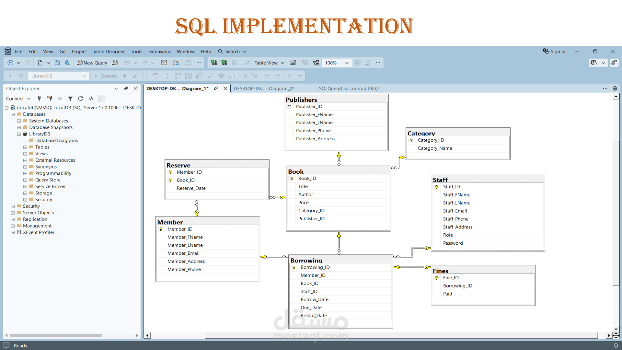Click the Activity Monitor icon in Object Explorer
Viewport: 622px width, 350px height.
pos(91,99)
